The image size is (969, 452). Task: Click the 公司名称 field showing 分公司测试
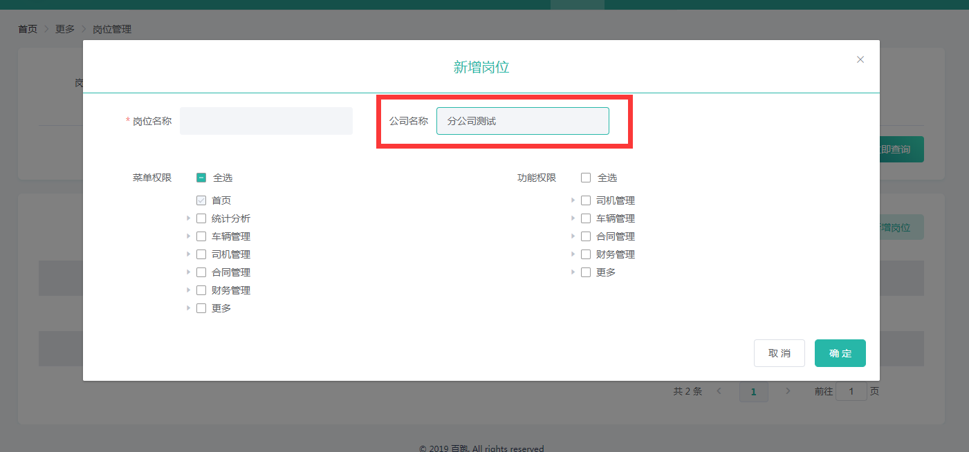pyautogui.click(x=522, y=121)
